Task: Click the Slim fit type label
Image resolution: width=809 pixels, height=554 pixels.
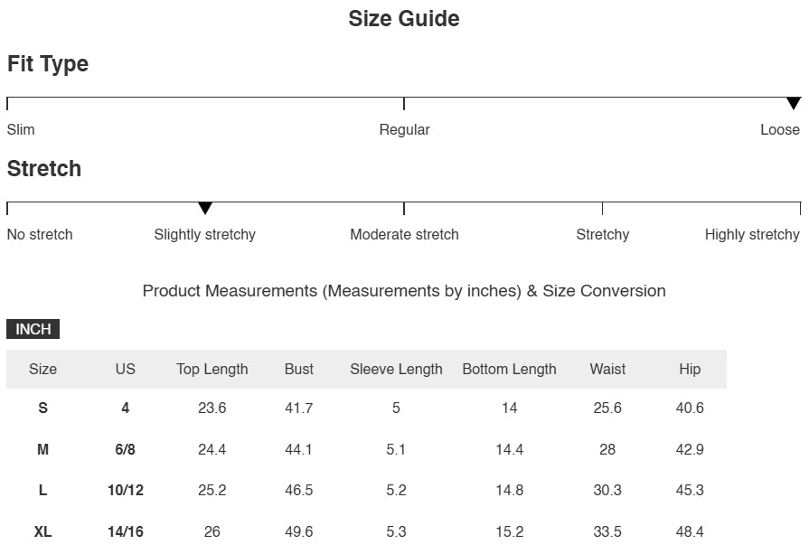Action: click(21, 129)
